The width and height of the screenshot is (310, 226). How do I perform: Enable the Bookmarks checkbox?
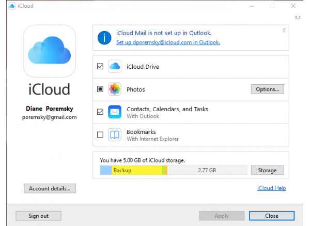[100, 134]
